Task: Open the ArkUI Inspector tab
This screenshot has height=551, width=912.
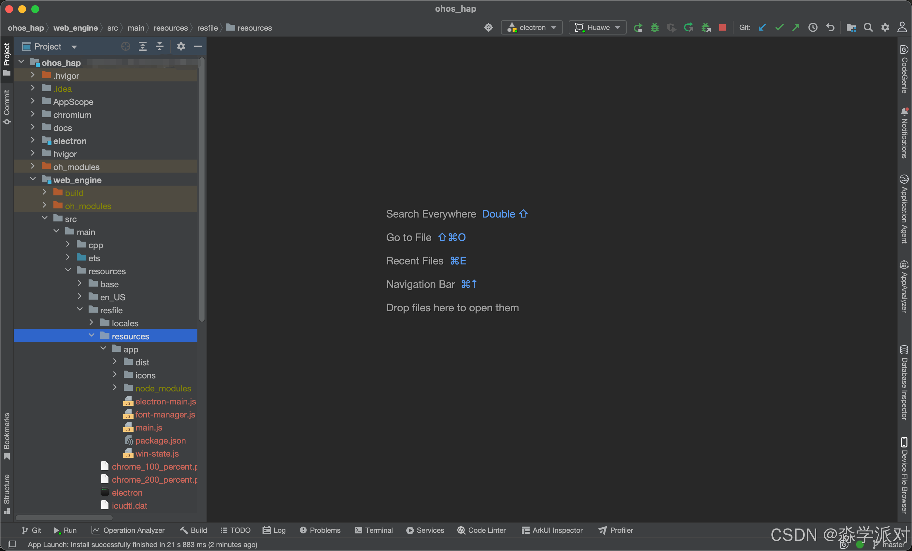Action: [552, 530]
